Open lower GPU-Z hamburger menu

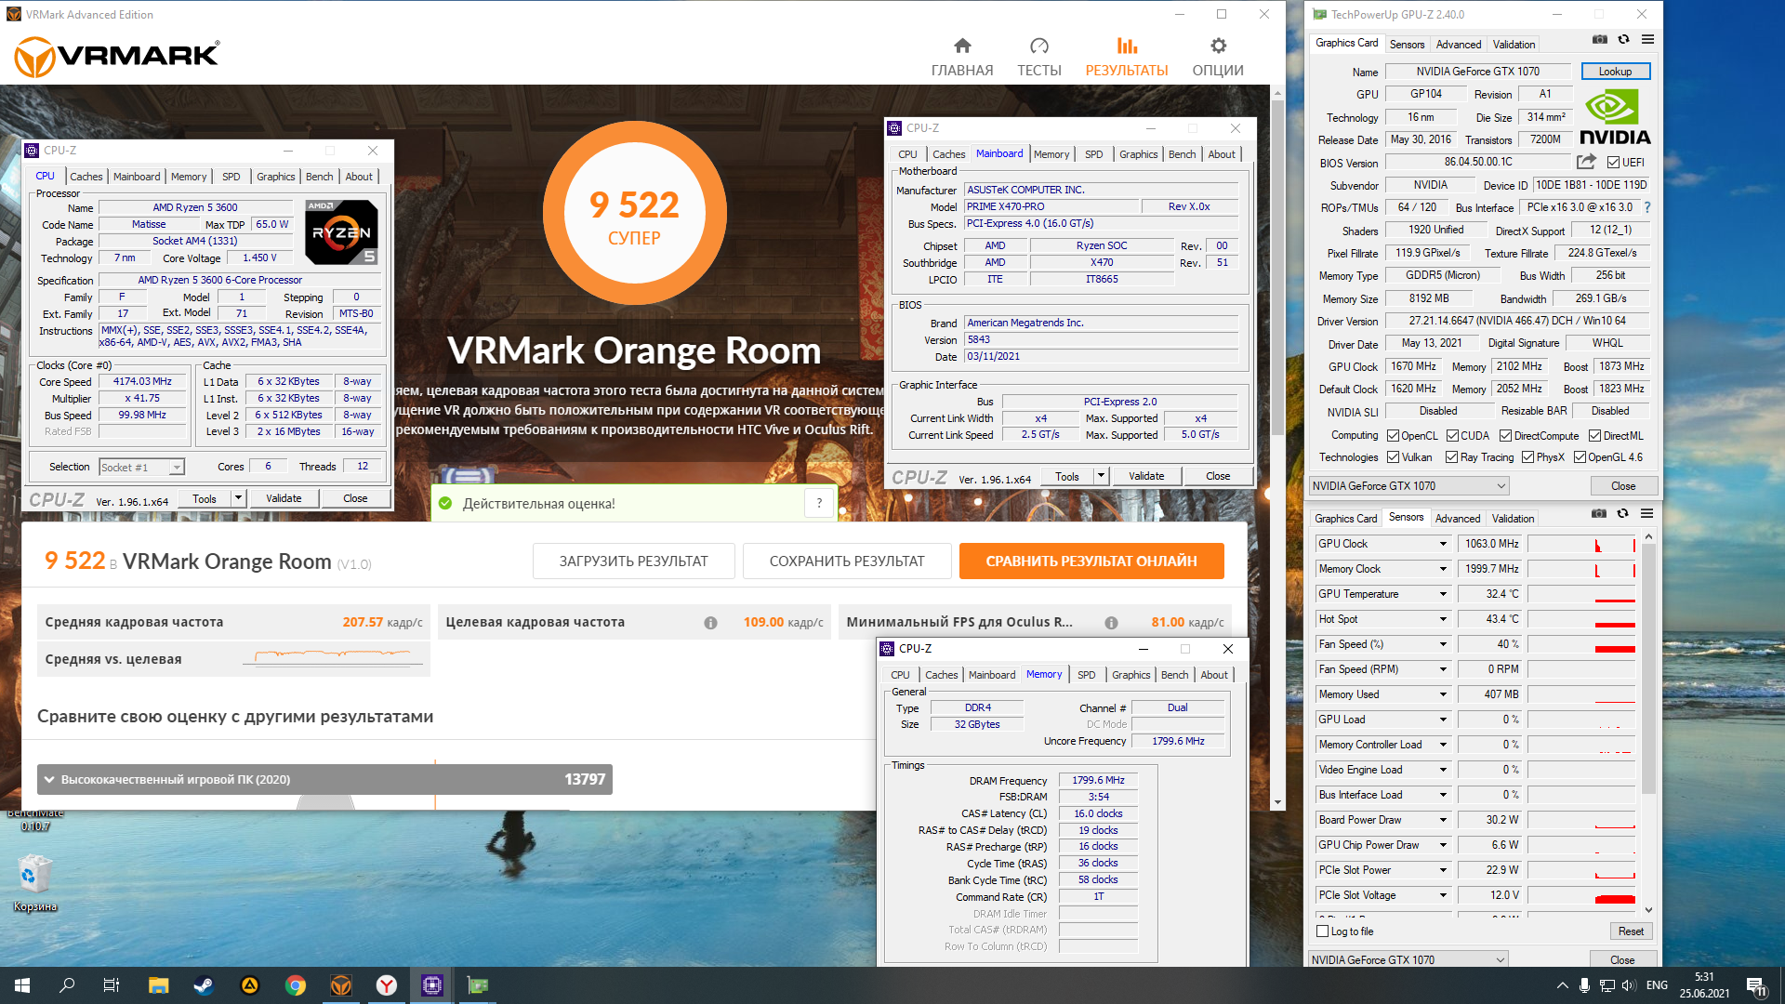pyautogui.click(x=1646, y=513)
